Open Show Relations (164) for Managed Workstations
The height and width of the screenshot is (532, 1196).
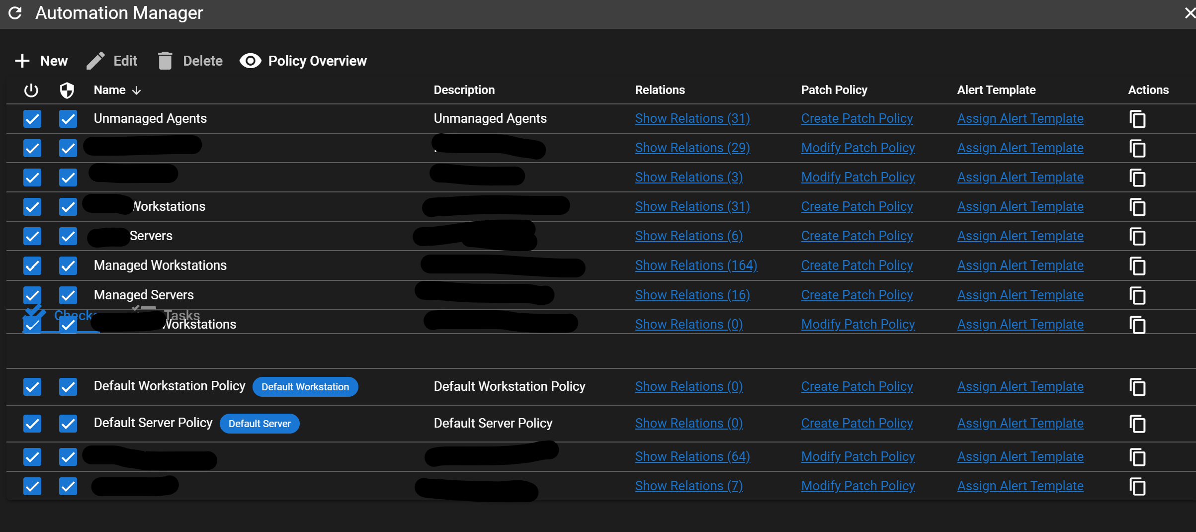[x=696, y=265]
